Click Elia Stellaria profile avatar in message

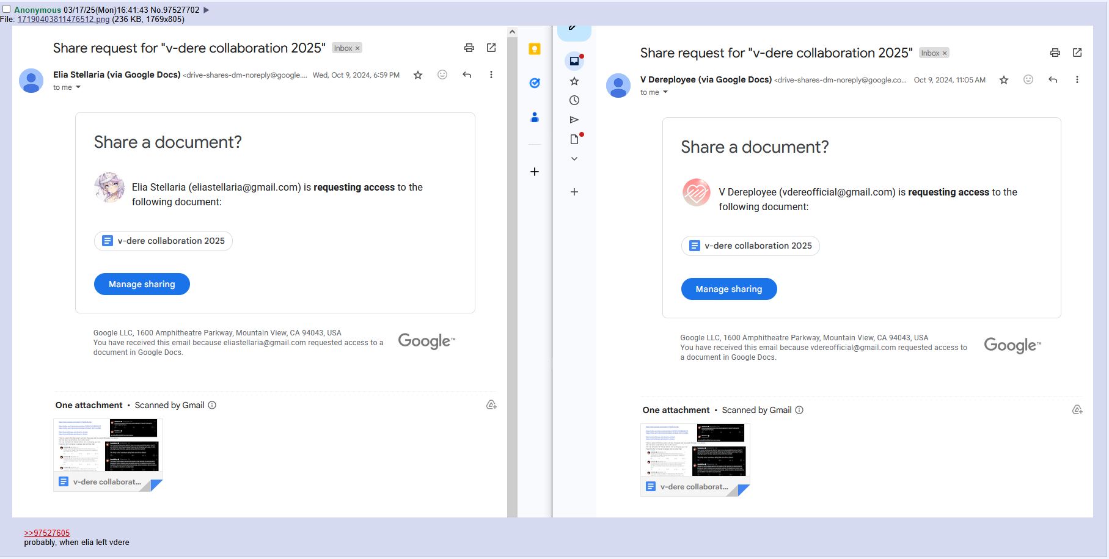pyautogui.click(x=109, y=187)
